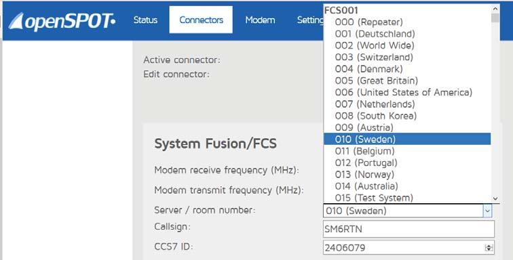Click scrollbar up arrow in room list
513x260 pixels.
[x=495, y=9]
